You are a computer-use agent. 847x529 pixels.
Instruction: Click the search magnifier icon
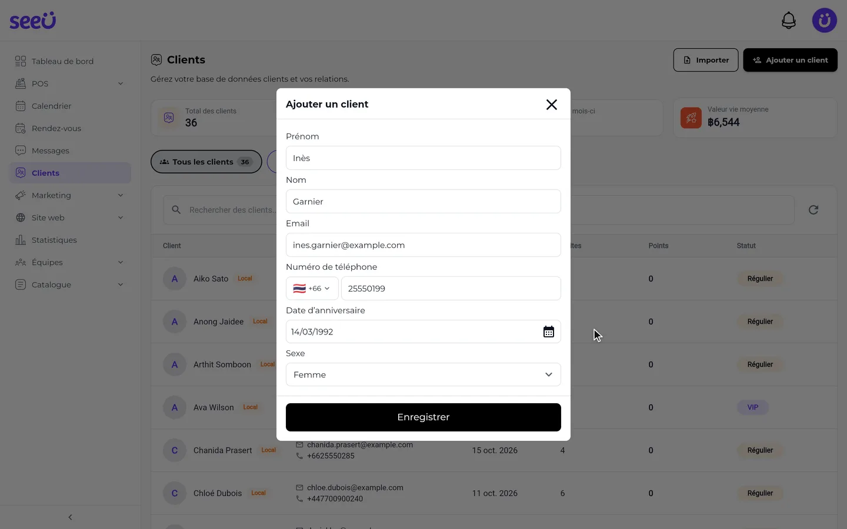pyautogui.click(x=176, y=210)
